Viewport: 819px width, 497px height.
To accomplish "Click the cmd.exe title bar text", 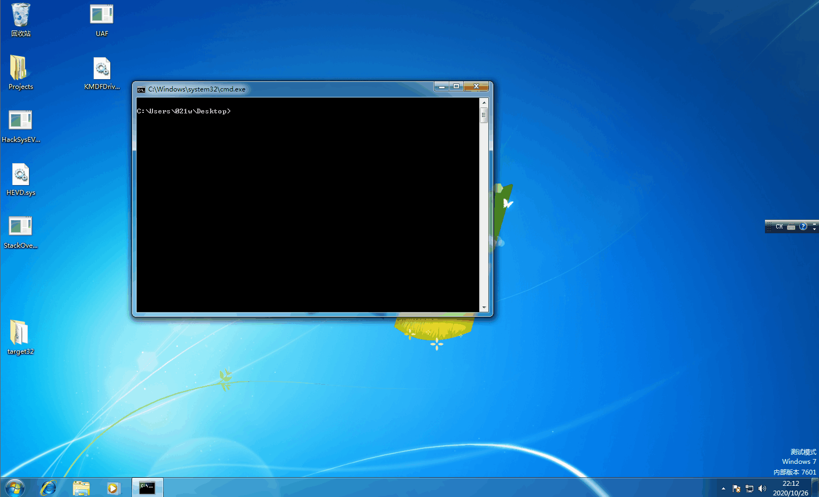I will [x=197, y=89].
